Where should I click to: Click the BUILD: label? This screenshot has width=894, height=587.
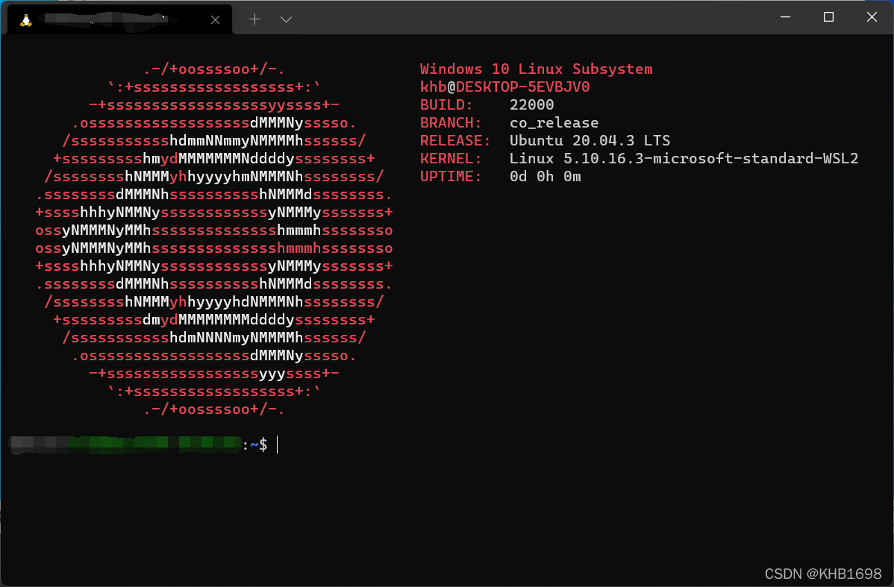[446, 105]
